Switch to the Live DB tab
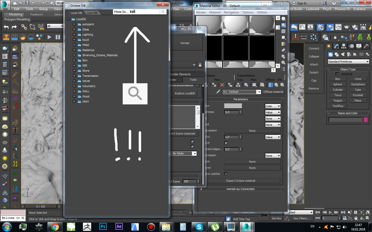The width and height of the screenshot is (372, 232). [x=92, y=13]
